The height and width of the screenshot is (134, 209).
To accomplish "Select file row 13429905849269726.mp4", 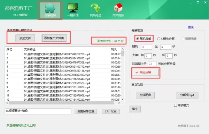I will tap(63, 54).
